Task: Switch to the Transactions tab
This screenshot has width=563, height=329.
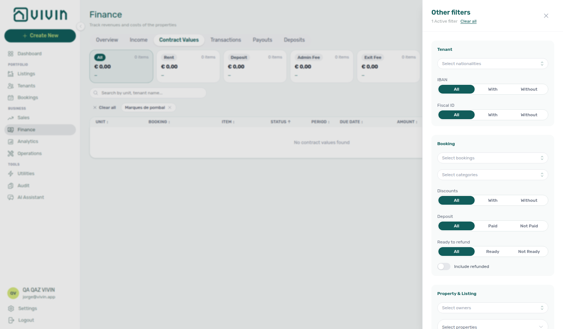Action: [226, 40]
